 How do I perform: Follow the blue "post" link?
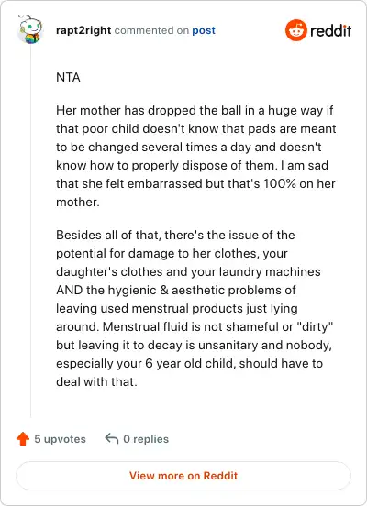(x=204, y=30)
